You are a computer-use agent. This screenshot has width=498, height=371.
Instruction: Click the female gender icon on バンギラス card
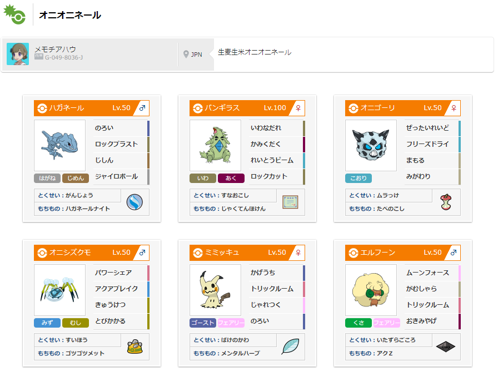[x=298, y=108]
